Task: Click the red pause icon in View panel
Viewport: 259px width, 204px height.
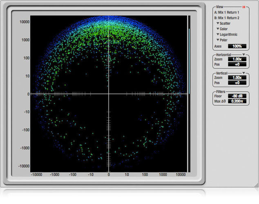Action: tap(243, 7)
